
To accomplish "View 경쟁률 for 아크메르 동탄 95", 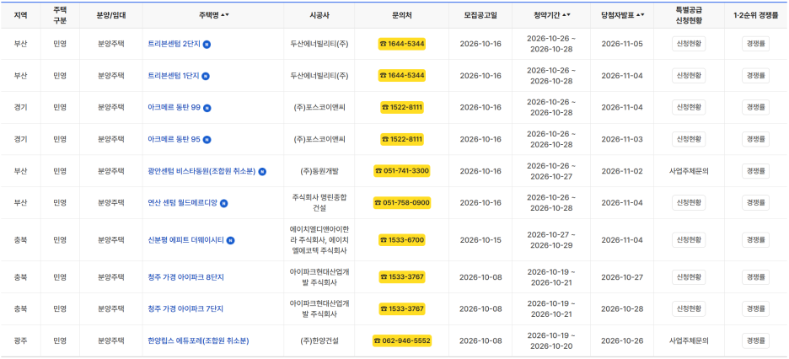I will click(755, 139).
